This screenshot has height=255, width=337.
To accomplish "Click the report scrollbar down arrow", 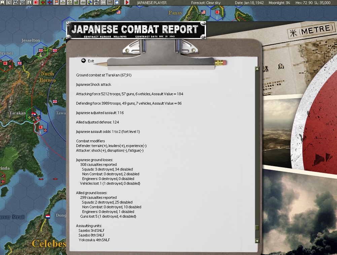I will [257, 241].
